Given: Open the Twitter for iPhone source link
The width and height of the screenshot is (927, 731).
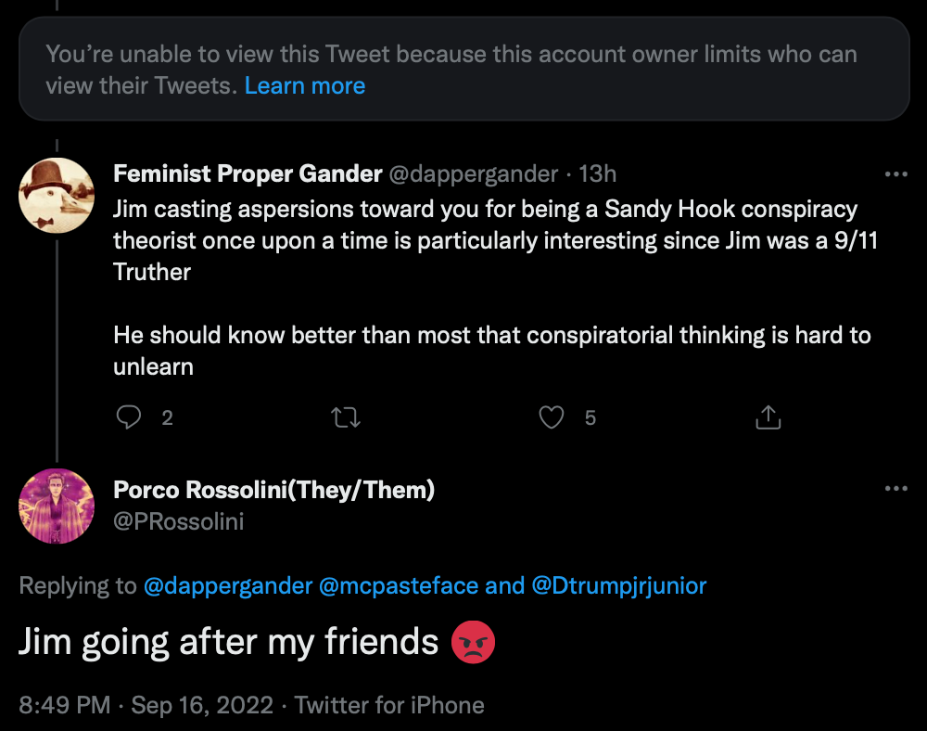Looking at the screenshot, I should [389, 705].
